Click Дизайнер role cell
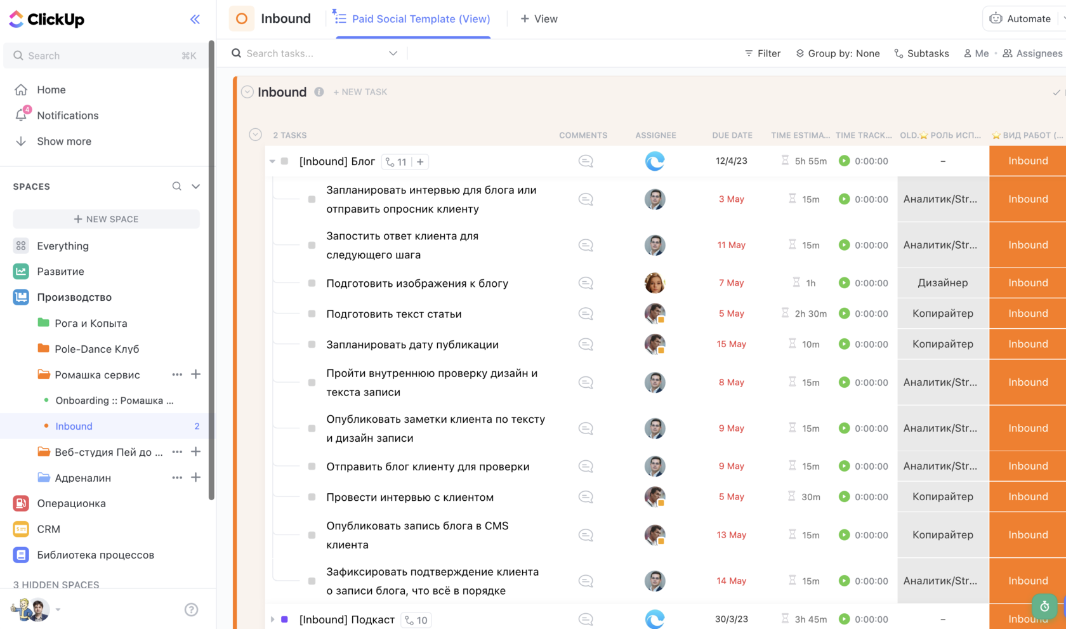 [943, 283]
